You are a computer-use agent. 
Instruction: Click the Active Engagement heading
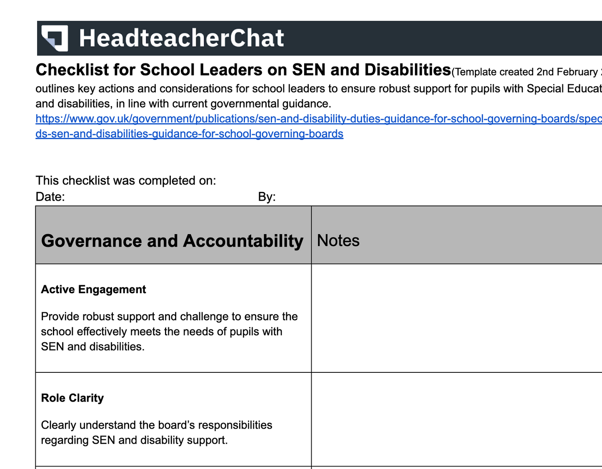click(93, 289)
